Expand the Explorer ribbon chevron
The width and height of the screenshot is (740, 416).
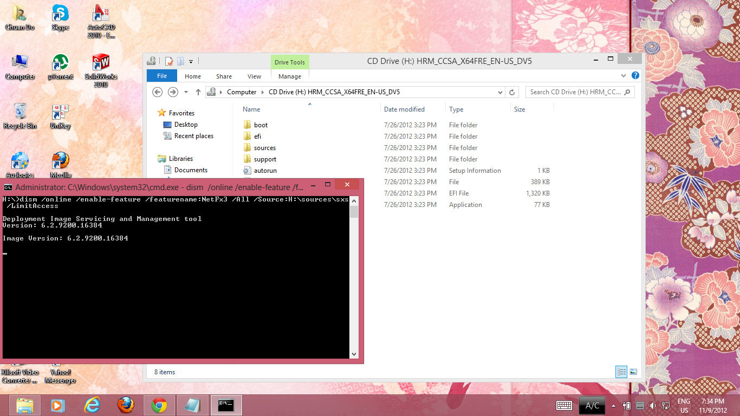coord(624,76)
